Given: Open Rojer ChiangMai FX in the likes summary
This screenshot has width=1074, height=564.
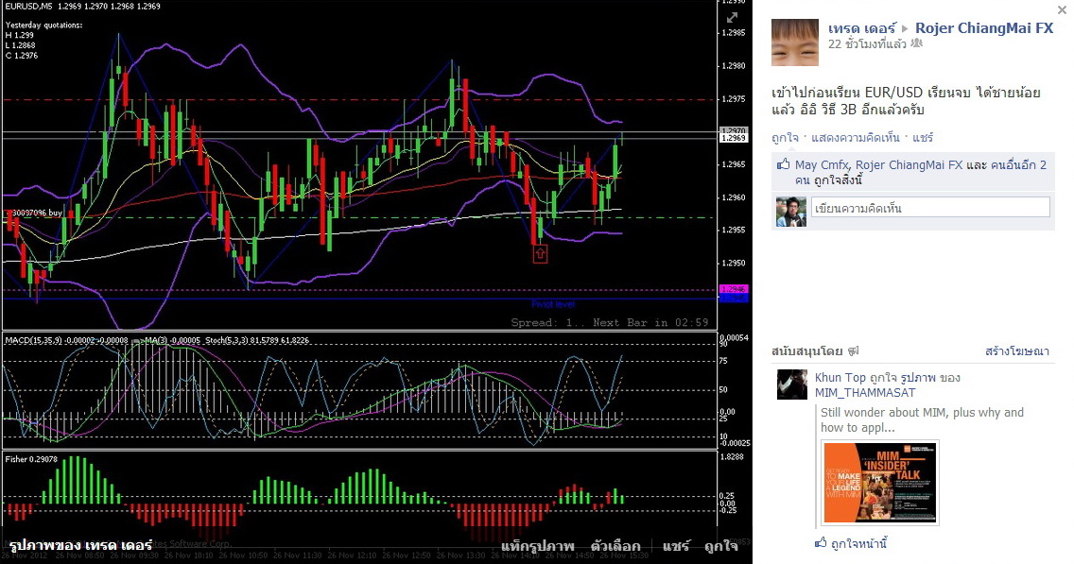Looking at the screenshot, I should coord(909,165).
